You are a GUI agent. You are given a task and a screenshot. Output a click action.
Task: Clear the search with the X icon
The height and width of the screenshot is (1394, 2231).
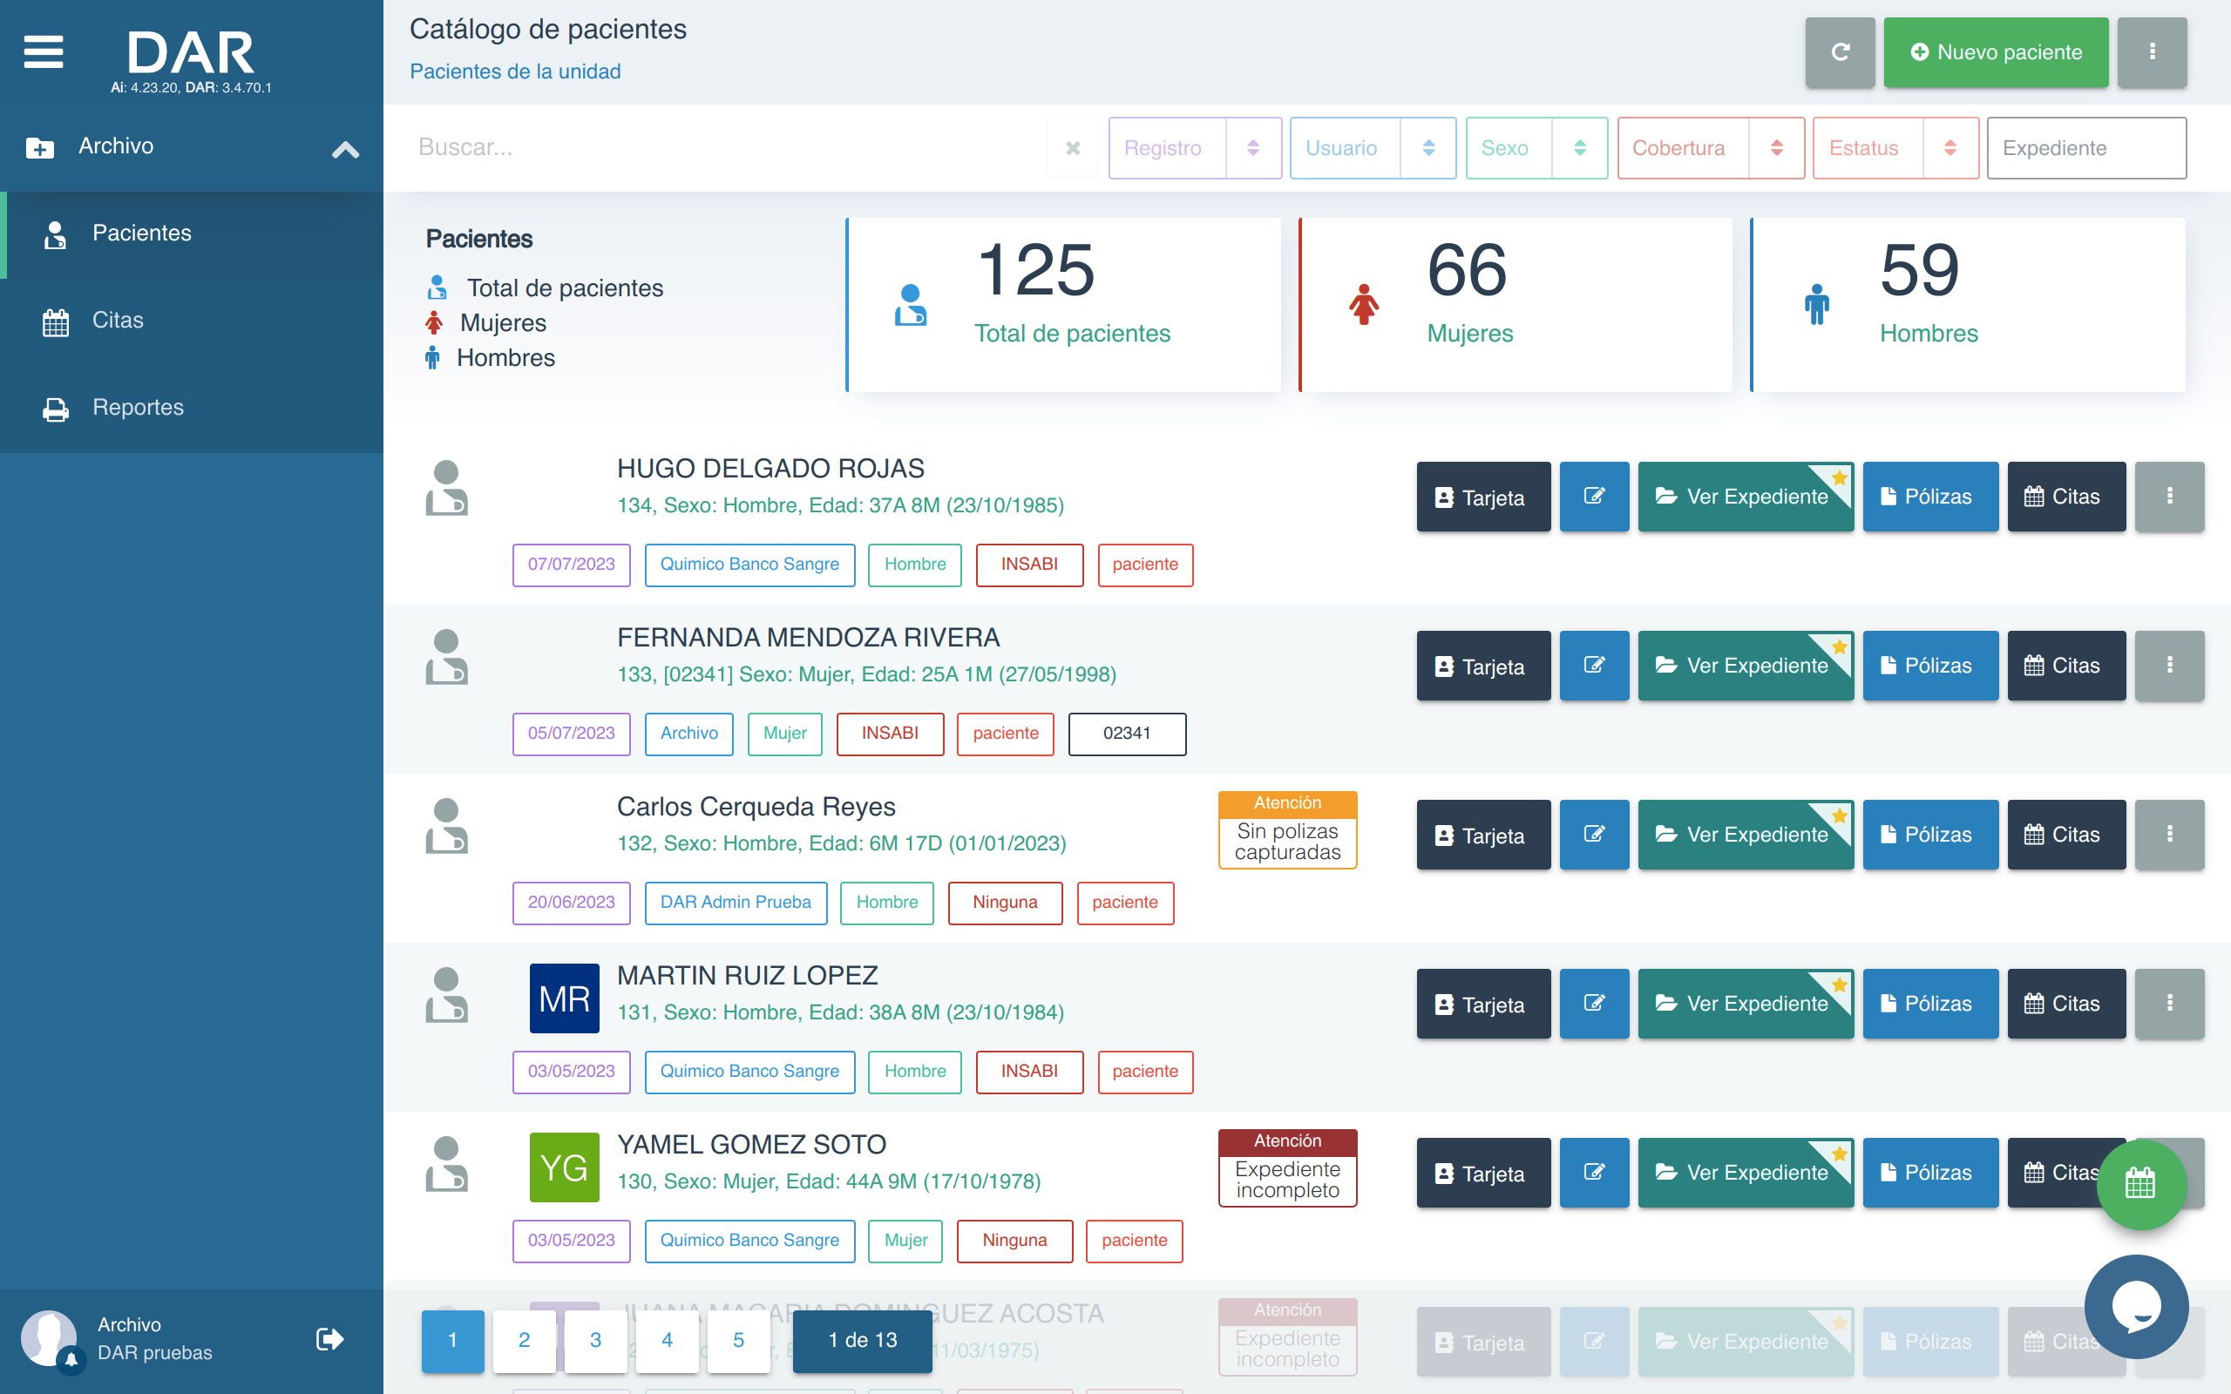point(1073,147)
